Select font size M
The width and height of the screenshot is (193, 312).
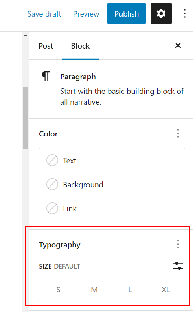point(94,290)
